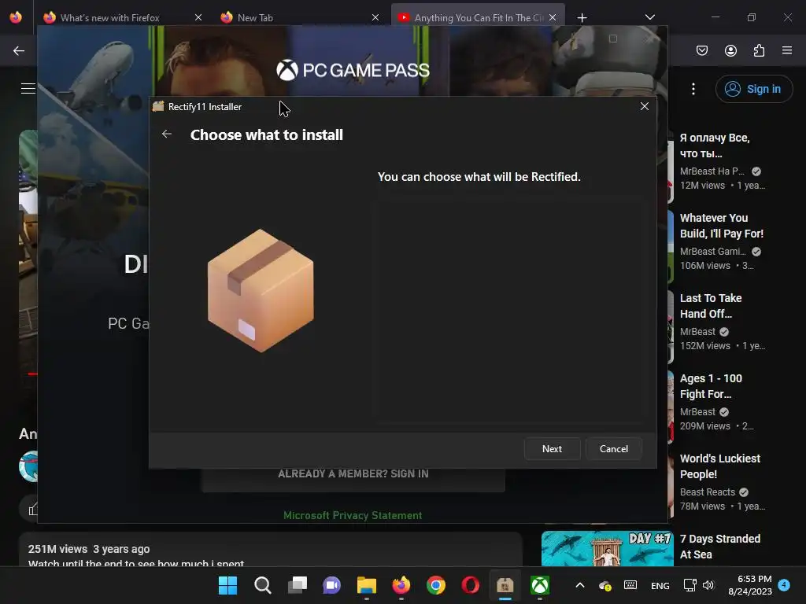806x604 pixels.
Task: Click the OneDrive cloud tray icon
Action: [x=605, y=585]
